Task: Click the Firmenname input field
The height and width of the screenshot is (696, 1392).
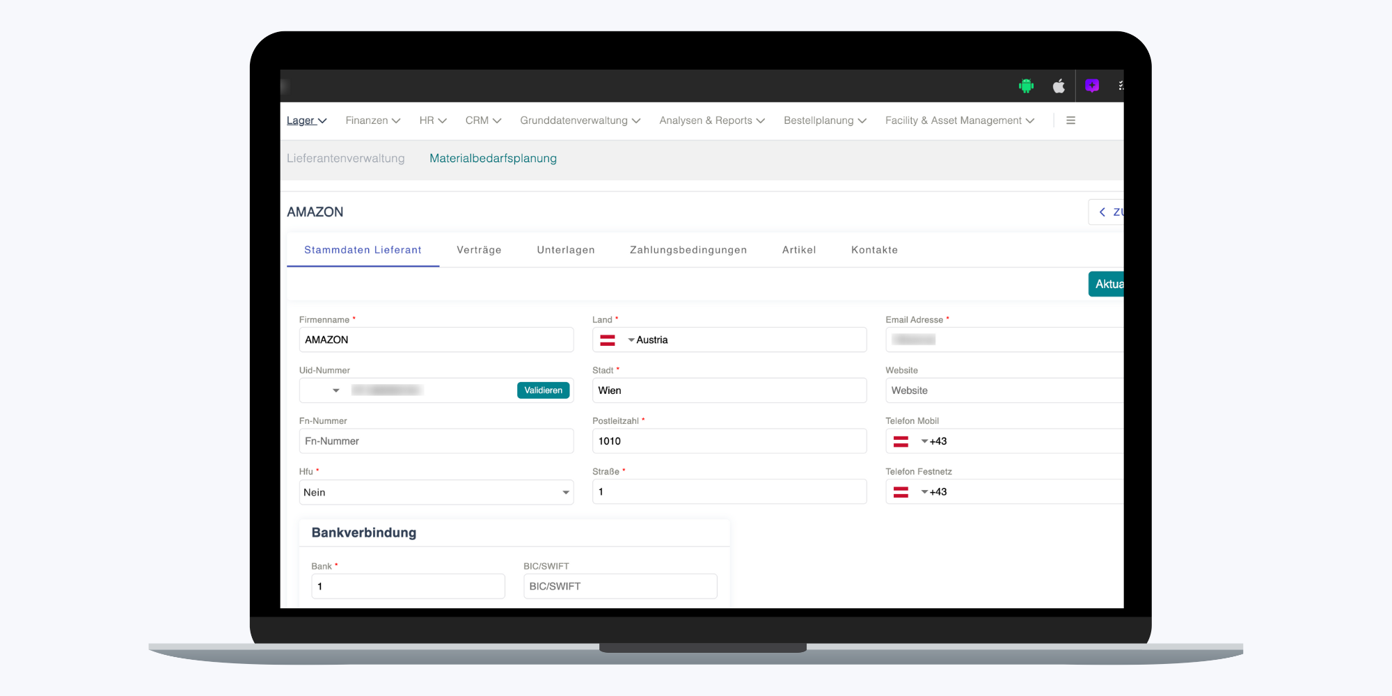Action: [x=436, y=340]
